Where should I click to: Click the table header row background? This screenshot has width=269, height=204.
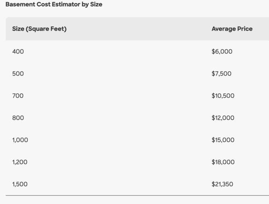pos(137,29)
